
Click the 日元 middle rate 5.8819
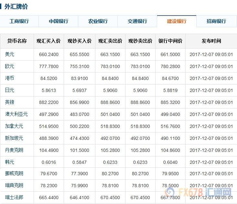coord(170,90)
